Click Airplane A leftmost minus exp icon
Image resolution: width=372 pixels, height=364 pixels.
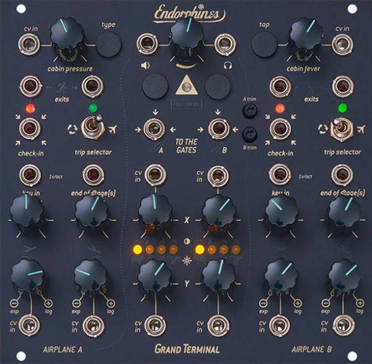click(x=14, y=303)
